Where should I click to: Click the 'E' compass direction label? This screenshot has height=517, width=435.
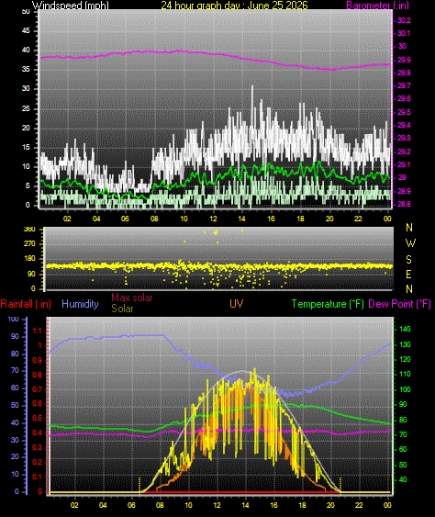[408, 275]
